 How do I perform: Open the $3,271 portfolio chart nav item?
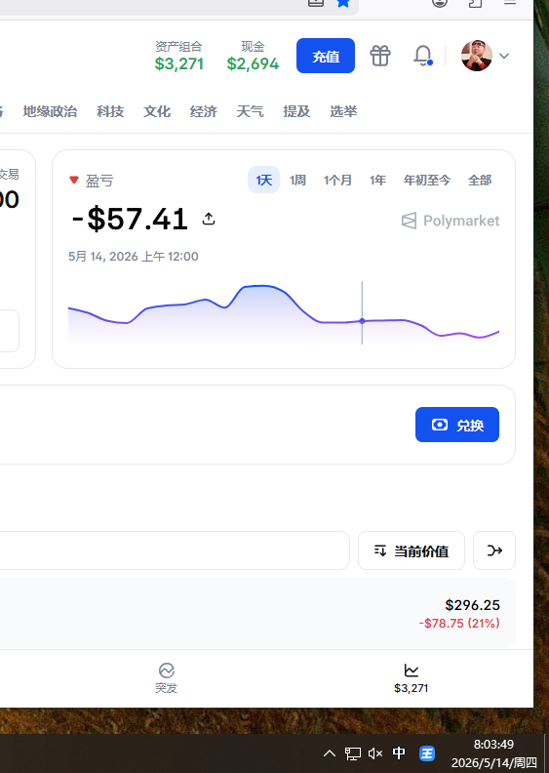(412, 678)
